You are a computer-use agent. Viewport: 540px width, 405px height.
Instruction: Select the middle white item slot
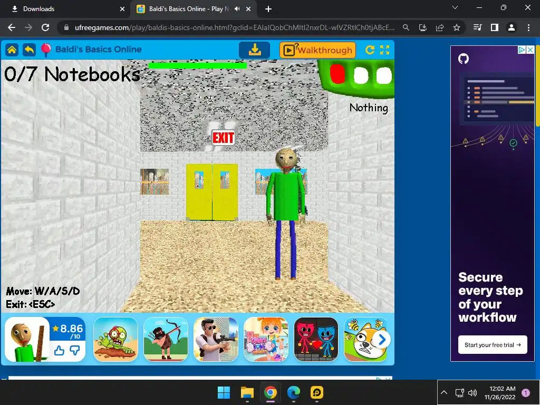[x=361, y=75]
